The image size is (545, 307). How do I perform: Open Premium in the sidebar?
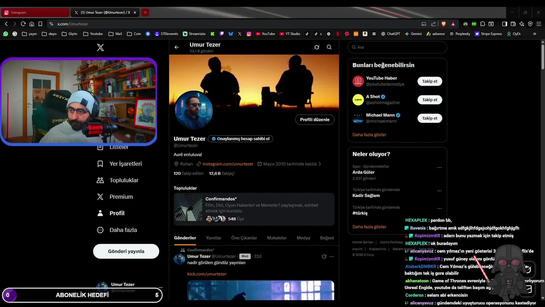pyautogui.click(x=115, y=197)
